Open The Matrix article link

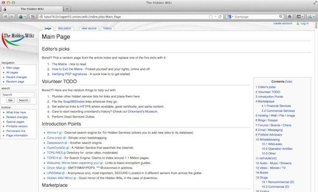(59, 64)
